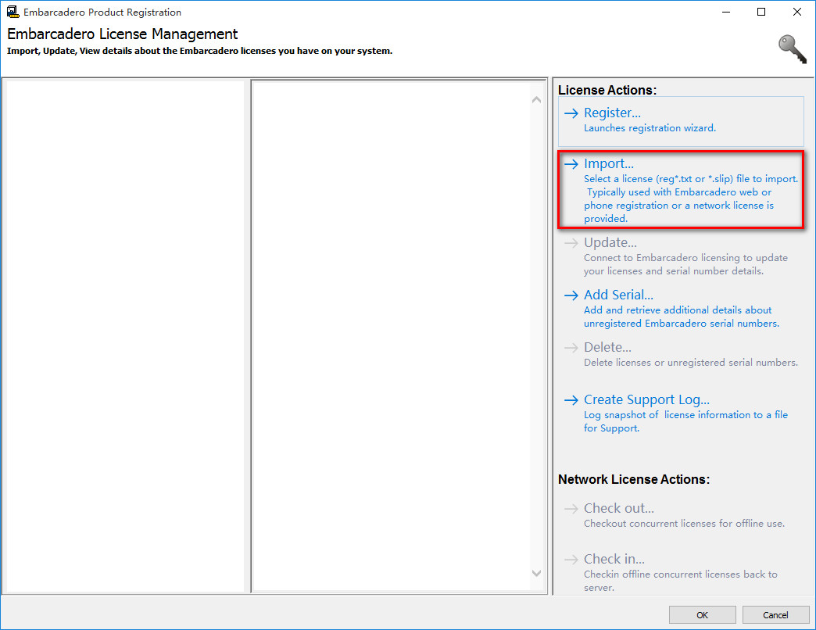This screenshot has width=816, height=630.
Task: Click the arrow icon near Create Support Log
Action: [x=570, y=399]
